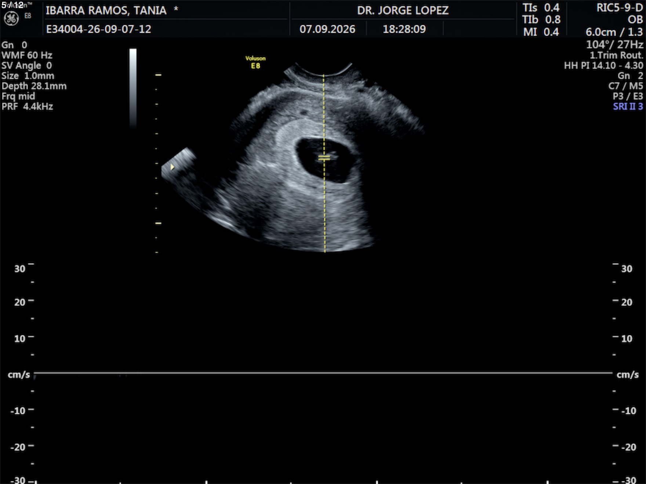Screen dimensions: 646x484
Task: Click the WMF 60 Hz parameter
Action: (x=27, y=55)
